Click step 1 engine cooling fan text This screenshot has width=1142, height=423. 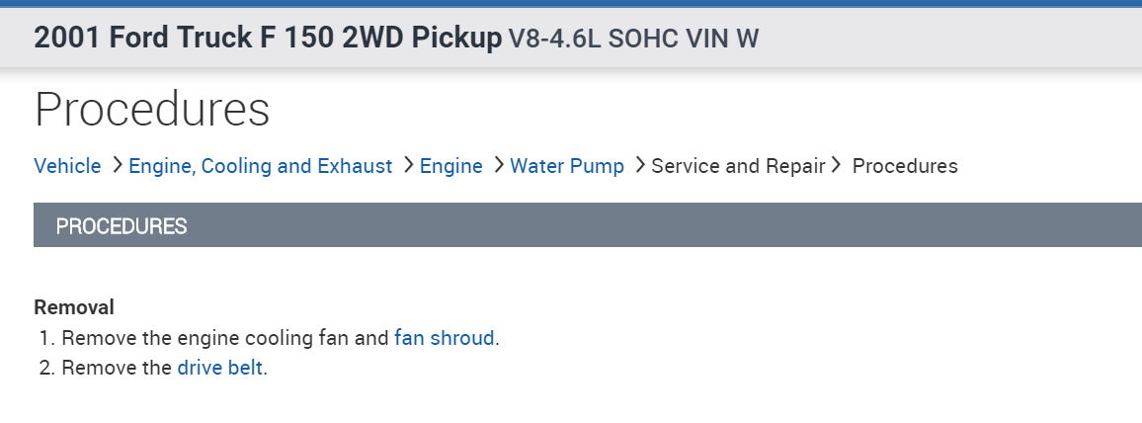225,338
